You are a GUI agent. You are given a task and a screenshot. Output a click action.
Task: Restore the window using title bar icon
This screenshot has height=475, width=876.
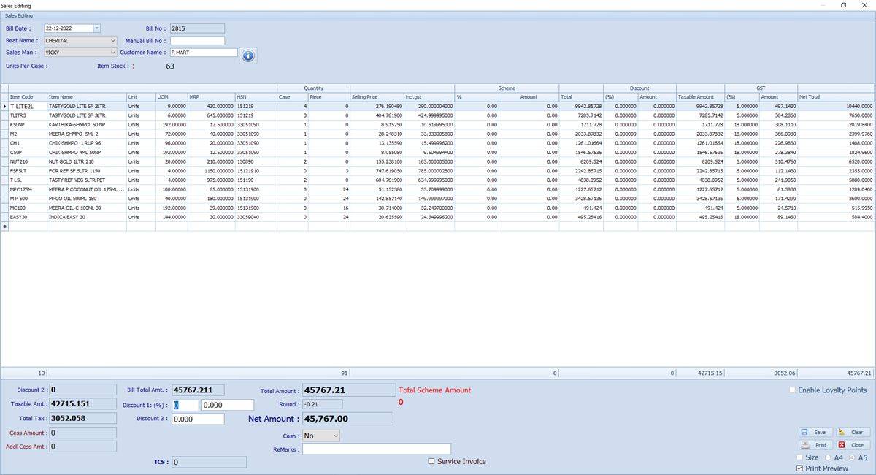click(843, 5)
